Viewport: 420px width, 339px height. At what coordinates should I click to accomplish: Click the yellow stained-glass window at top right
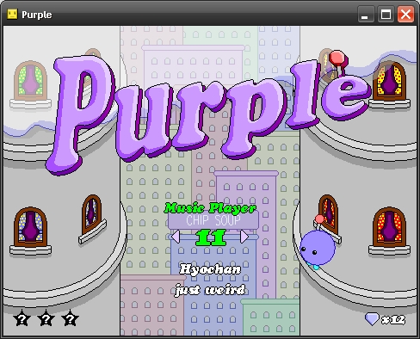pyautogui.click(x=389, y=82)
